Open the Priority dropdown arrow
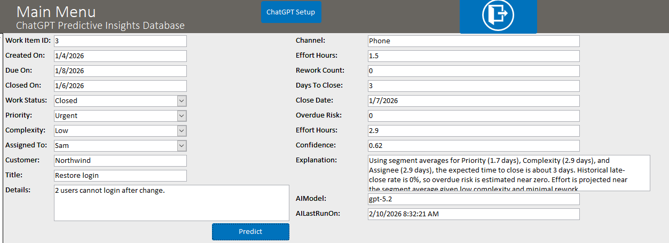669x243 pixels. pos(182,116)
